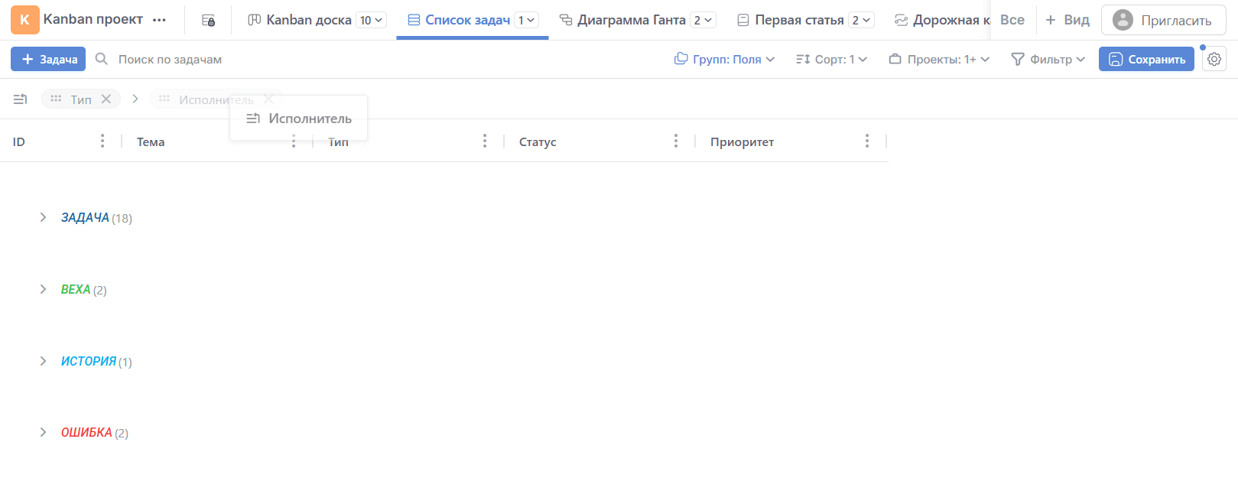
Task: Open the Фильтр dropdown
Action: pos(1048,59)
